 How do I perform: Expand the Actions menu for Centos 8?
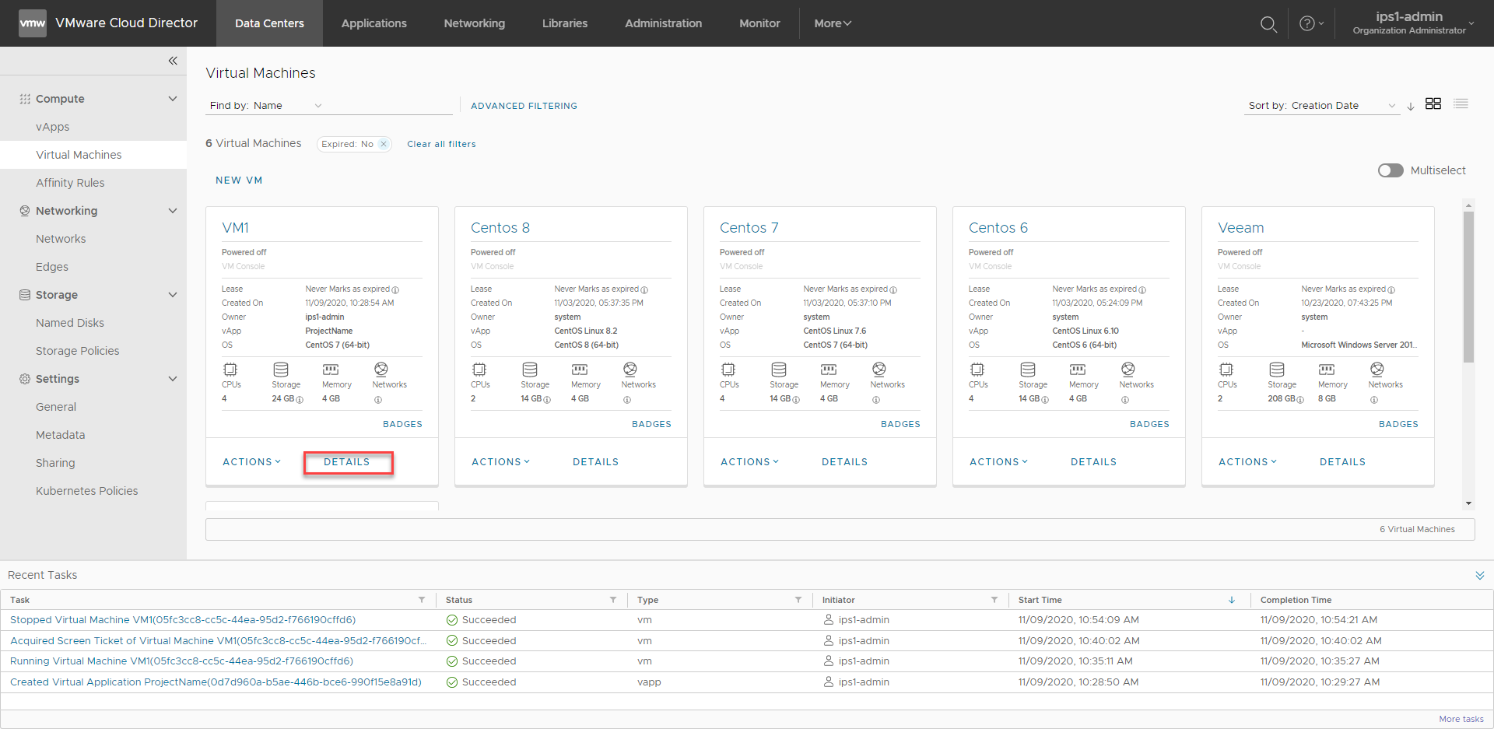click(500, 462)
